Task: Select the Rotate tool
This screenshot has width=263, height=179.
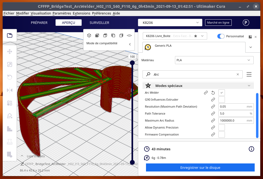Action: pos(10,77)
